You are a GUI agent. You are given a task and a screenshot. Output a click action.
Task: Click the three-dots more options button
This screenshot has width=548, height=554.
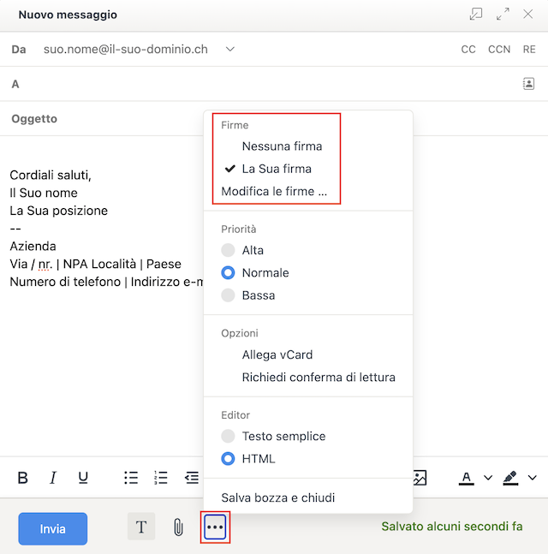coord(215,527)
